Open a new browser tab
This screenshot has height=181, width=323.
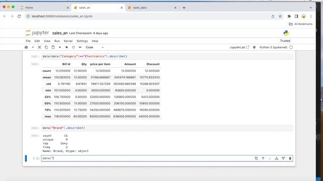click(x=184, y=8)
